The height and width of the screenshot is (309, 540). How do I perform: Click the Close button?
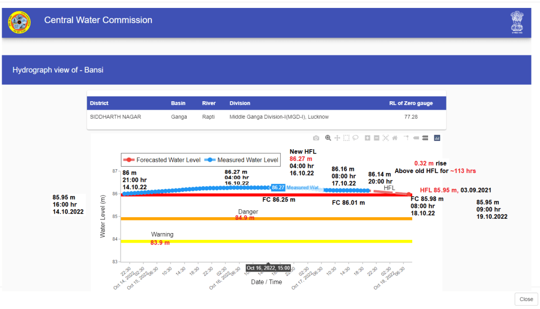click(526, 299)
